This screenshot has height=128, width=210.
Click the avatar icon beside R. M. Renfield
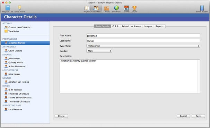click(6, 90)
